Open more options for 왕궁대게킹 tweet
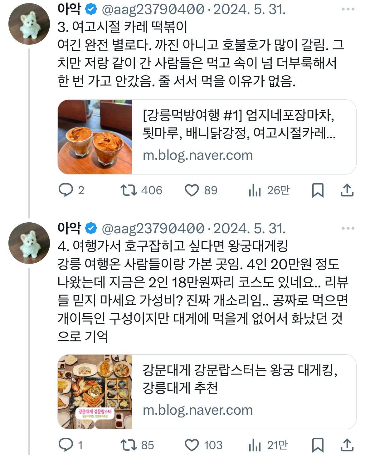 pyautogui.click(x=348, y=229)
